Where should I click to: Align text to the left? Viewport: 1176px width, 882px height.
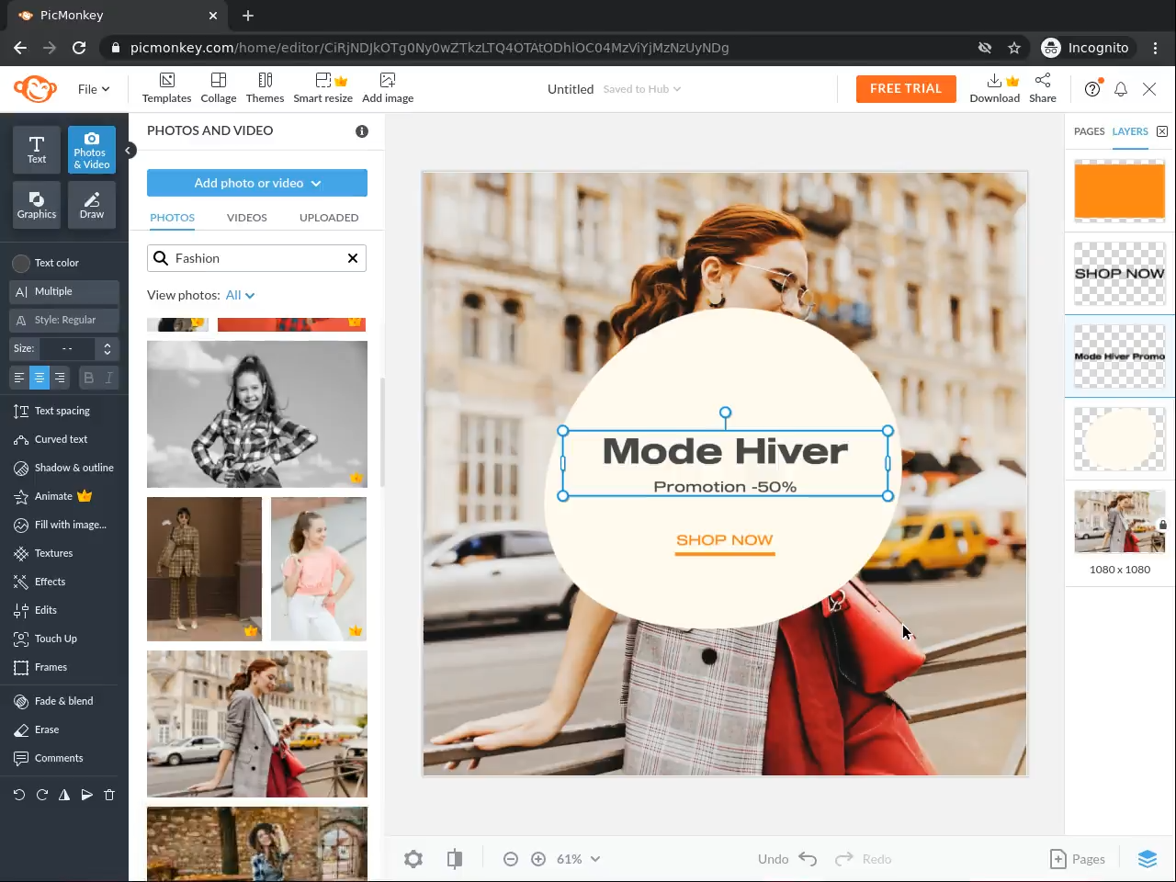point(19,378)
